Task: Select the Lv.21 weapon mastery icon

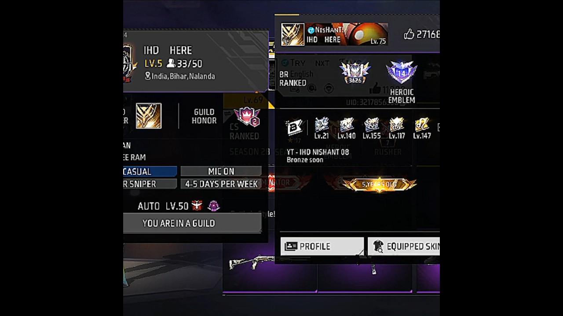Action: click(x=322, y=125)
